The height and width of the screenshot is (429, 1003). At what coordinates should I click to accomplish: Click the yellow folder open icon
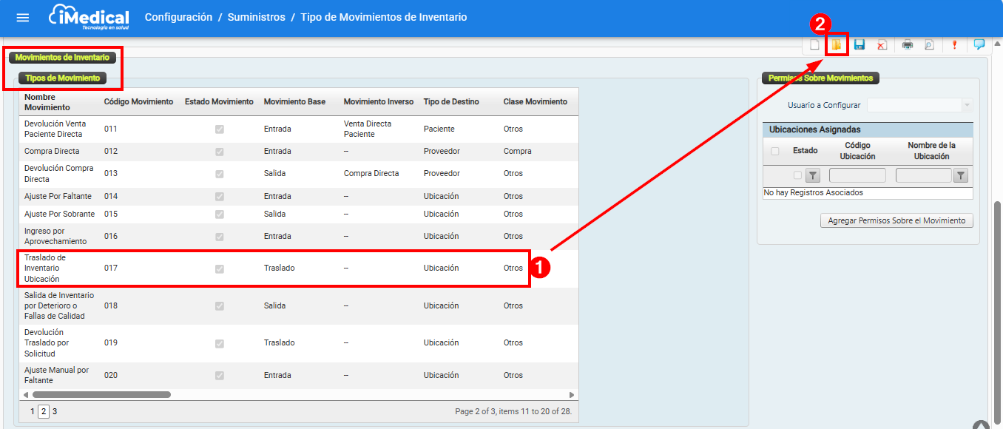837,45
